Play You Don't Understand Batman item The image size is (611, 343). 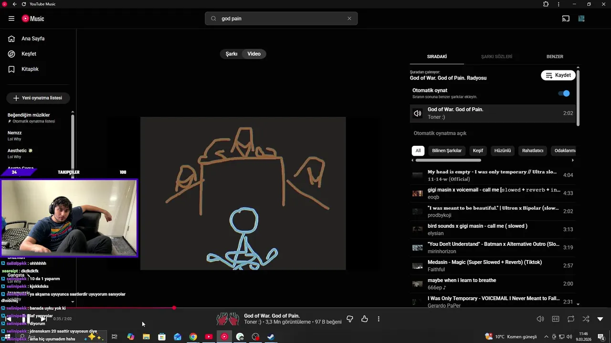pos(493,248)
